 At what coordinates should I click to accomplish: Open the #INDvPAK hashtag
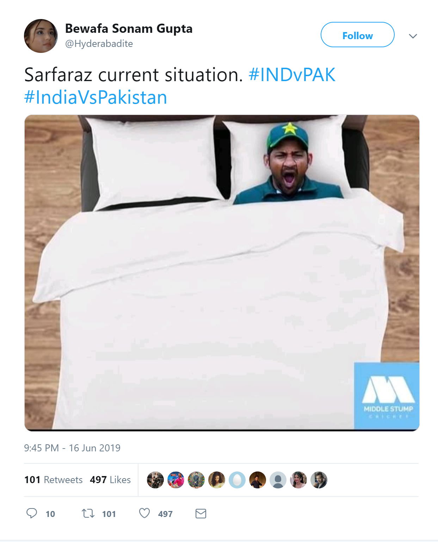(292, 75)
